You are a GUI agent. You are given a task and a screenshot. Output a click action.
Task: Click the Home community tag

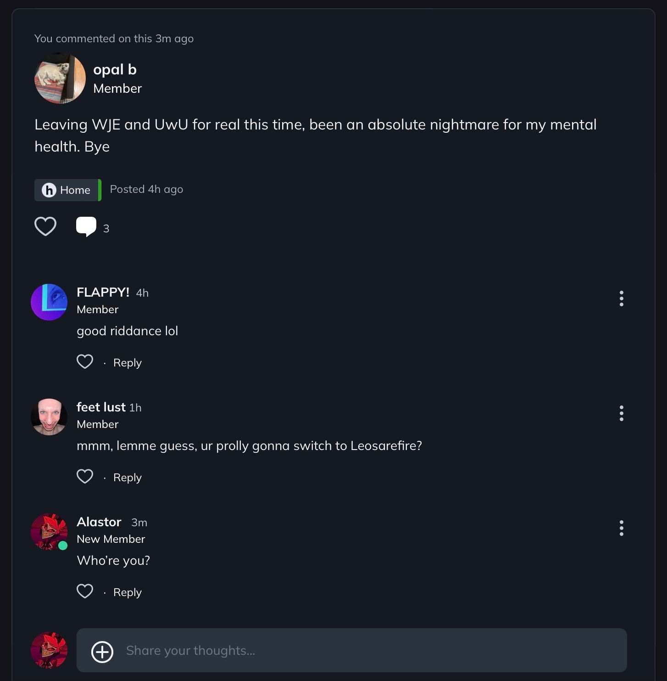click(x=67, y=190)
